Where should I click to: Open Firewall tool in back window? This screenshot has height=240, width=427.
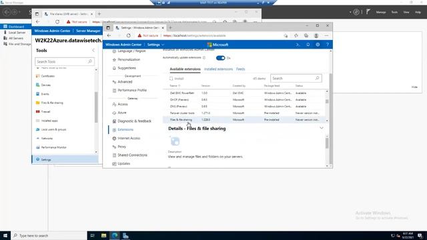45,111
